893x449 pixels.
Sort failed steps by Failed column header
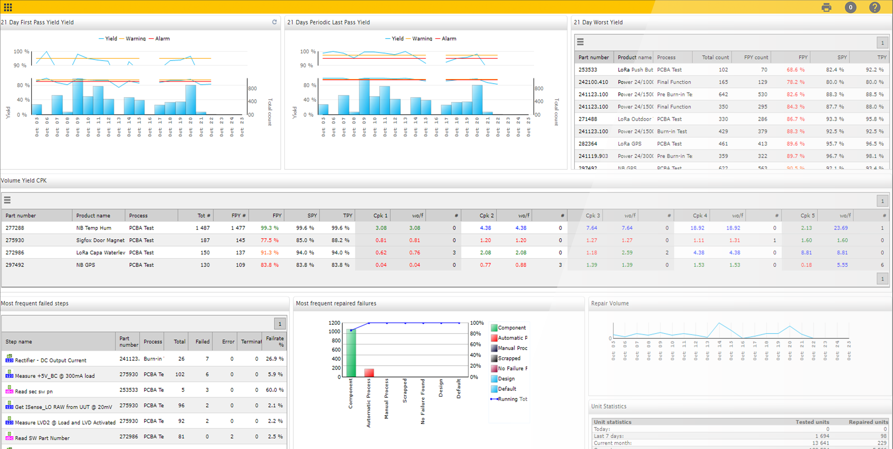[200, 341]
